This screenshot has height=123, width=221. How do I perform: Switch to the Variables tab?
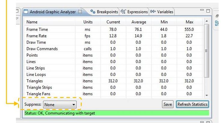pyautogui.click(x=162, y=12)
